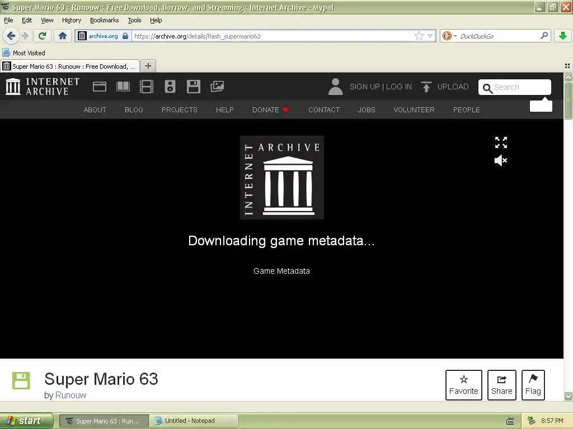Screen dimensions: 573x429
Task: Click the tab groups icon at the right of the tab bar
Action: (x=567, y=66)
